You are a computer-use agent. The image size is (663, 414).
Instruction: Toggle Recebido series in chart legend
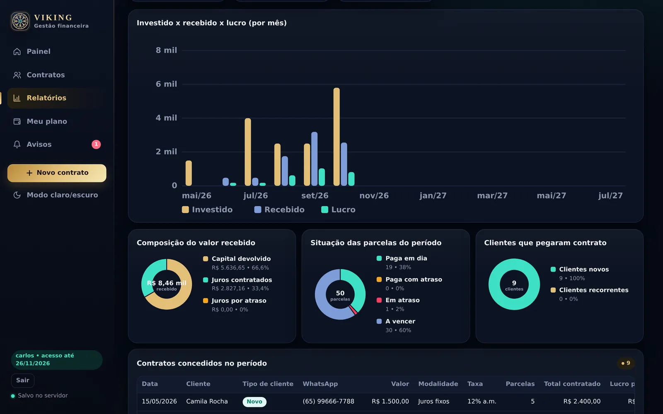click(x=279, y=209)
